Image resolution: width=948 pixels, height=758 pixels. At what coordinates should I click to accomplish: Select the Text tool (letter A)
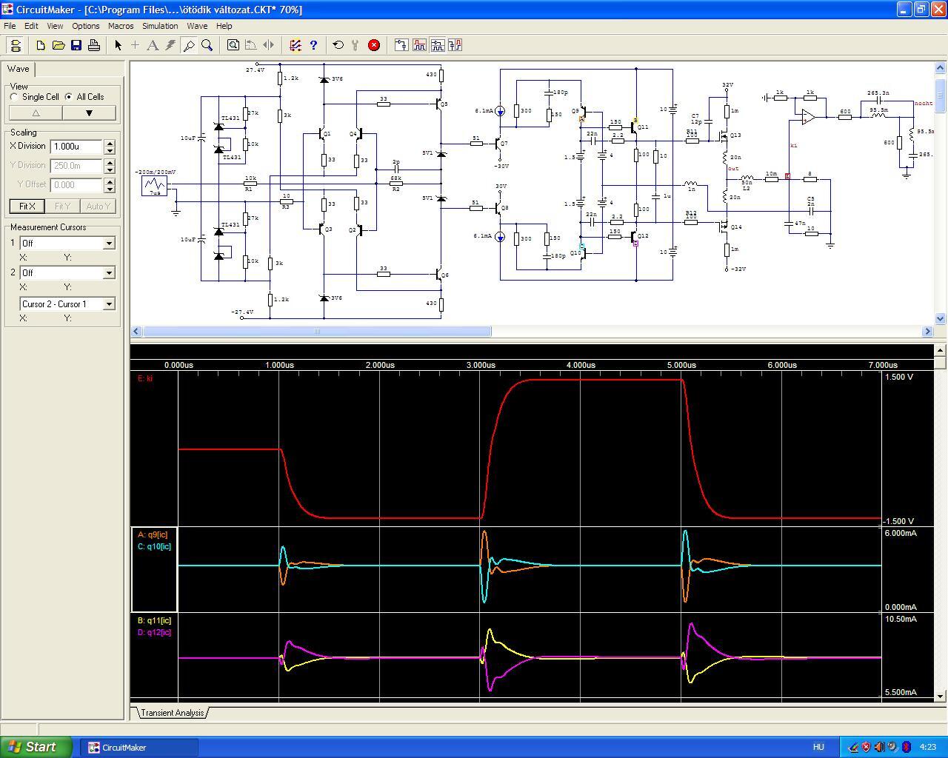153,45
